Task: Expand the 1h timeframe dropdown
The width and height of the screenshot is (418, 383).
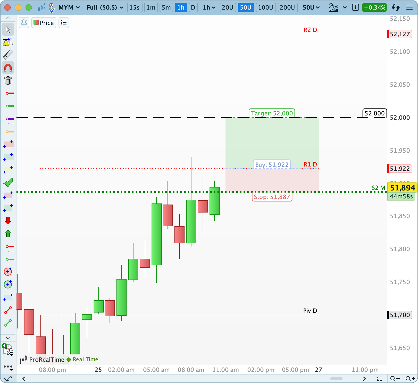Action: click(209, 7)
